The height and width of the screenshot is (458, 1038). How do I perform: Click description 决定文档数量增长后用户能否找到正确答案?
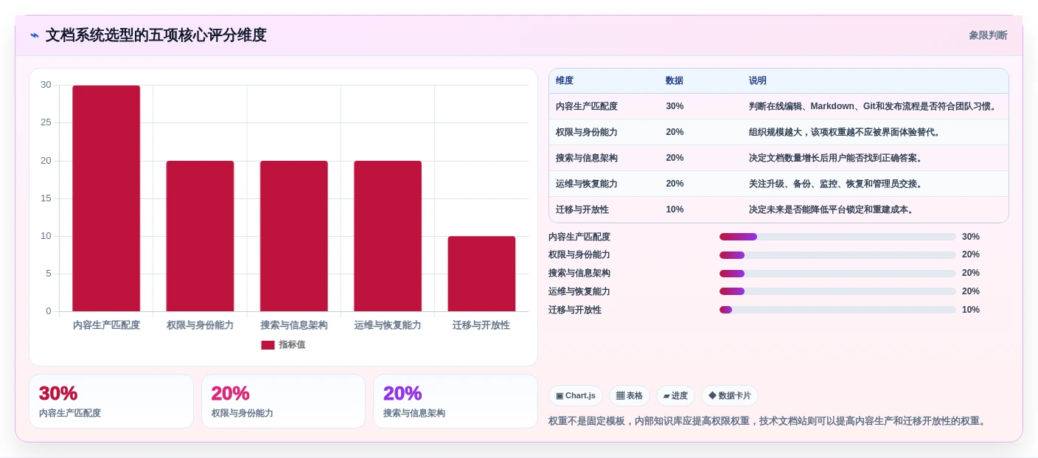click(836, 158)
